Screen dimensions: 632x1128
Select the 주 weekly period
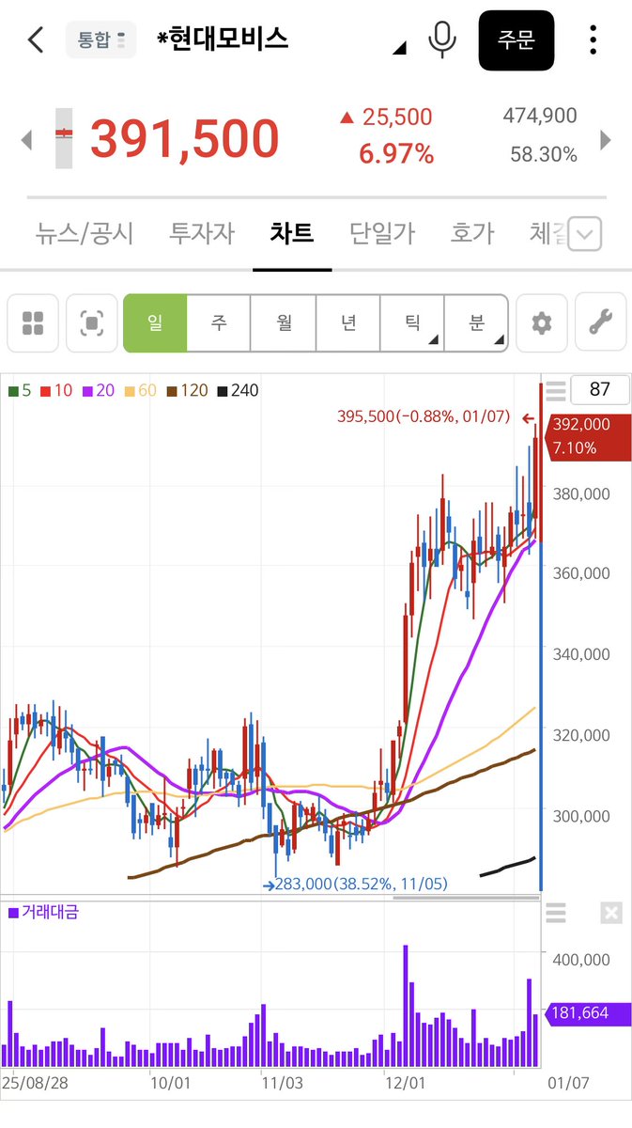[x=219, y=323]
